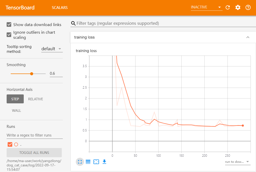Toggle y-axis log scale icon
This screenshot has height=172, width=256.
[88, 162]
